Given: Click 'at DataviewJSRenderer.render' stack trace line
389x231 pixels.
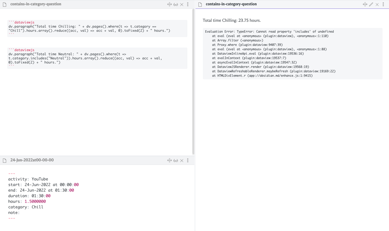Looking at the screenshot, I should pyautogui.click(x=261, y=67).
